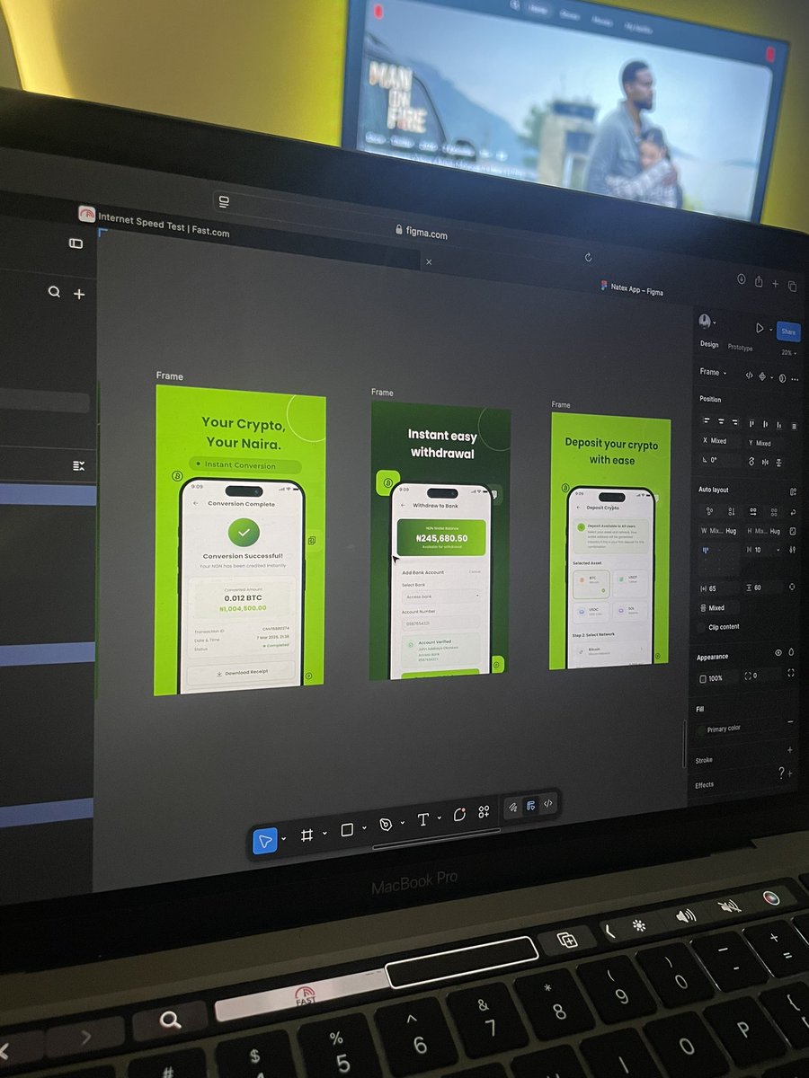Screen dimensions: 809x1078
Task: Click the mask contrast icon beside Frame
Action: [781, 378]
